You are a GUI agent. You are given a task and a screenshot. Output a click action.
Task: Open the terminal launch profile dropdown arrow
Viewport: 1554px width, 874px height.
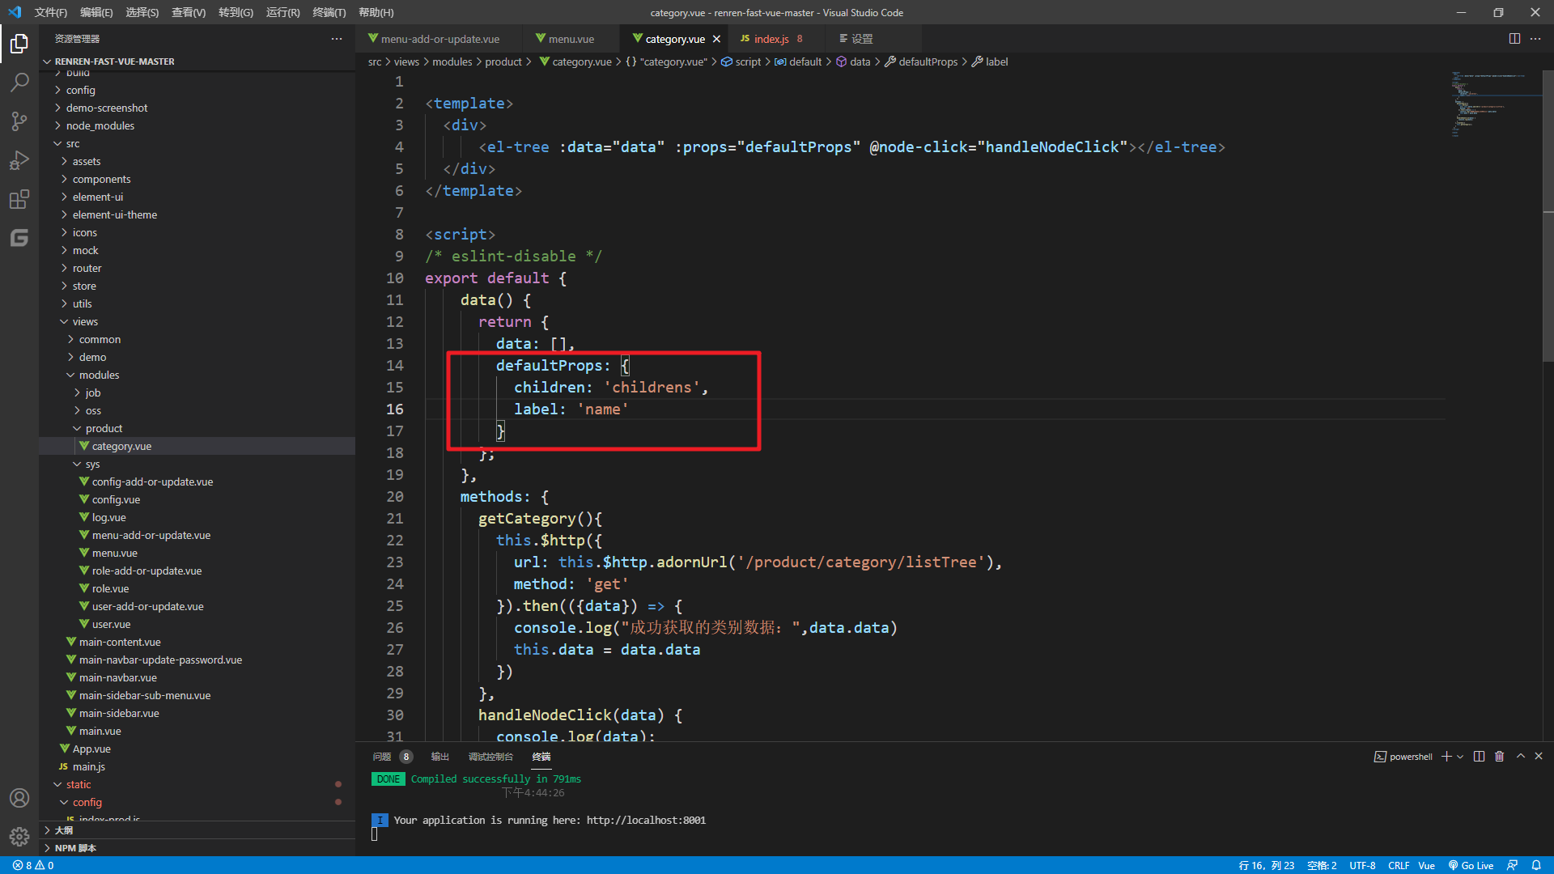pos(1460,757)
